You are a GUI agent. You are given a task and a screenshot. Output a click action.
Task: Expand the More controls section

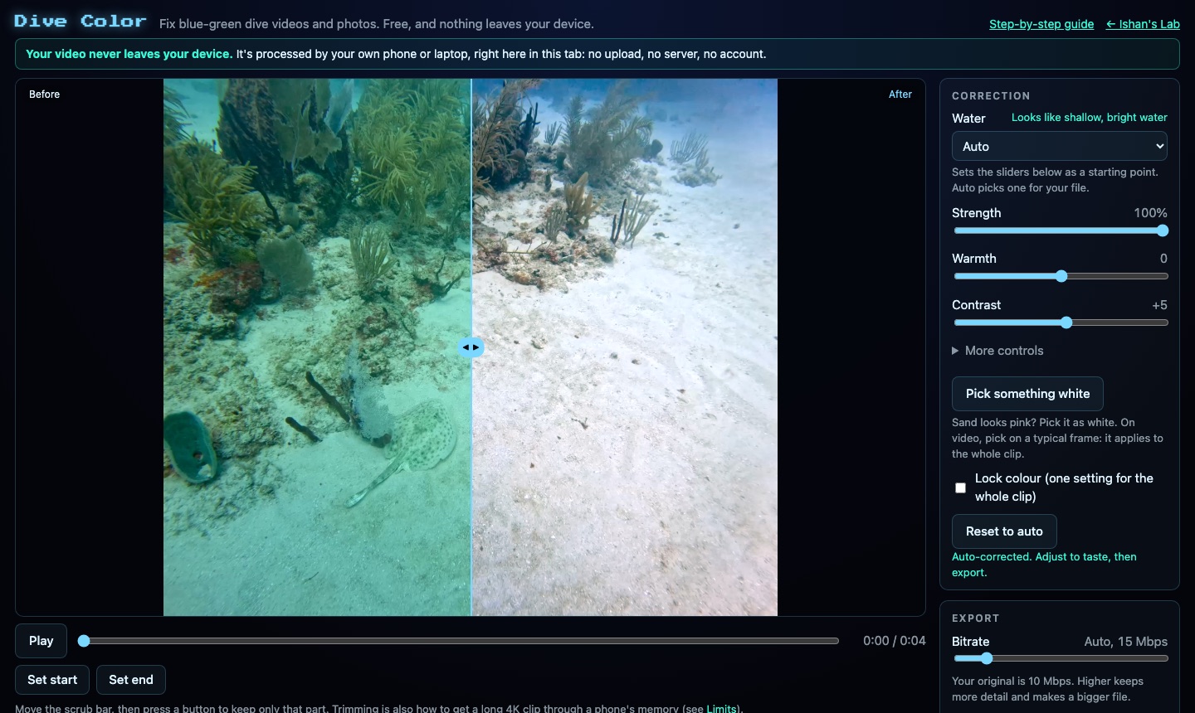click(x=997, y=351)
